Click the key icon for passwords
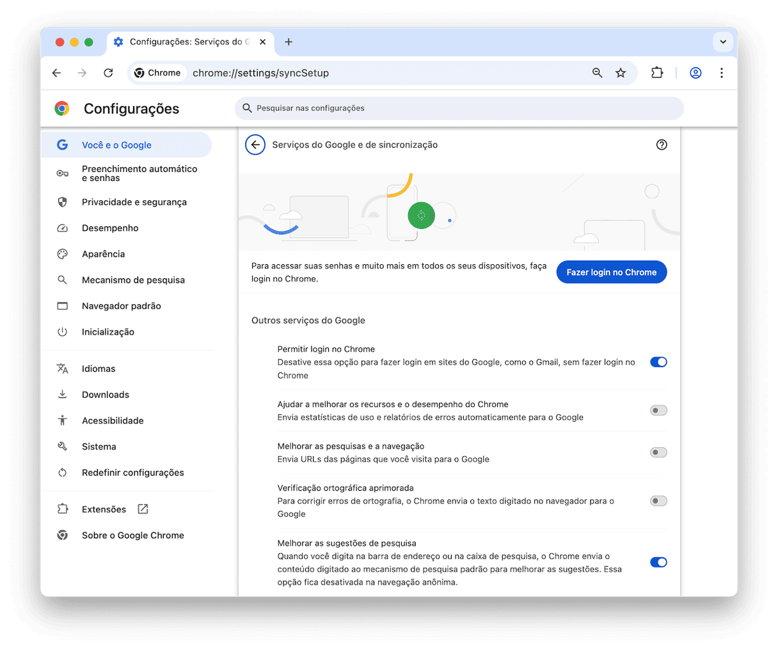The height and width of the screenshot is (650, 778). tap(62, 173)
